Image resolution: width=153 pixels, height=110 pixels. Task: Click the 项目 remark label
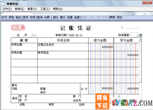[23, 96]
